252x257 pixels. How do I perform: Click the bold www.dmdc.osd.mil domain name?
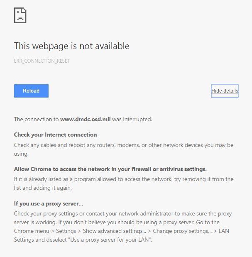point(86,120)
